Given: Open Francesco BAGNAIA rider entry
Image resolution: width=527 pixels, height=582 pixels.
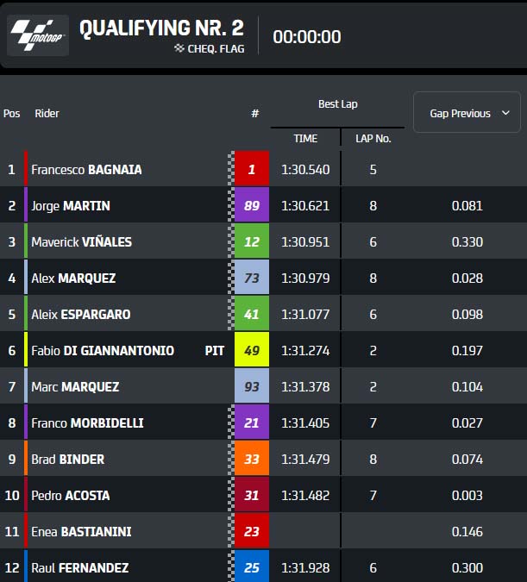Looking at the screenshot, I should (x=86, y=170).
